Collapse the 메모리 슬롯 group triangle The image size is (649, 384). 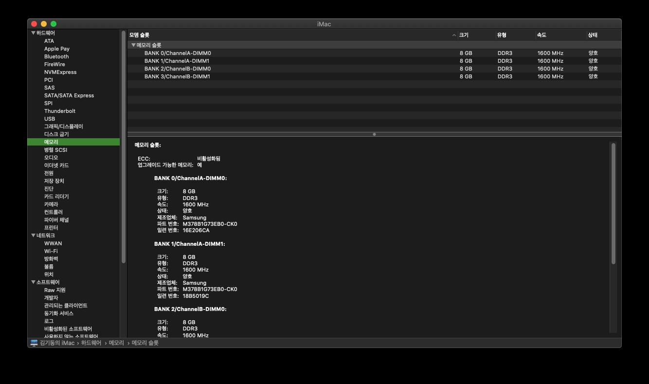click(x=133, y=45)
